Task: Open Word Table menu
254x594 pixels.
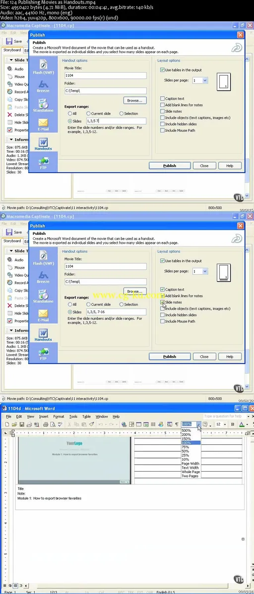Action: 86,416
